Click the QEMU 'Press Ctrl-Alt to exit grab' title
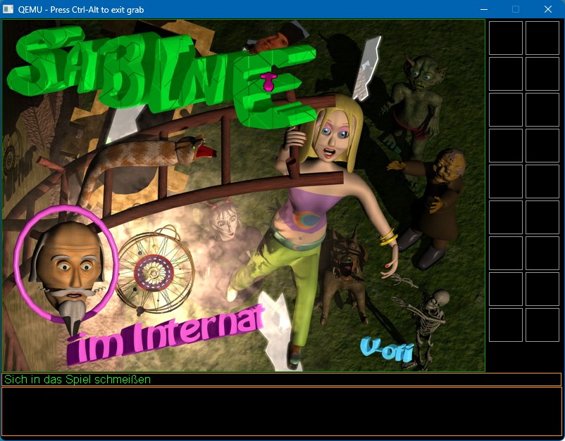Screen dimensions: 565x441 [81, 10]
